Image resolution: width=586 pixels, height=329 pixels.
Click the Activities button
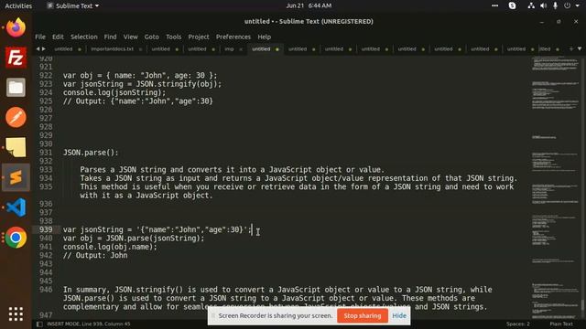coord(18,5)
